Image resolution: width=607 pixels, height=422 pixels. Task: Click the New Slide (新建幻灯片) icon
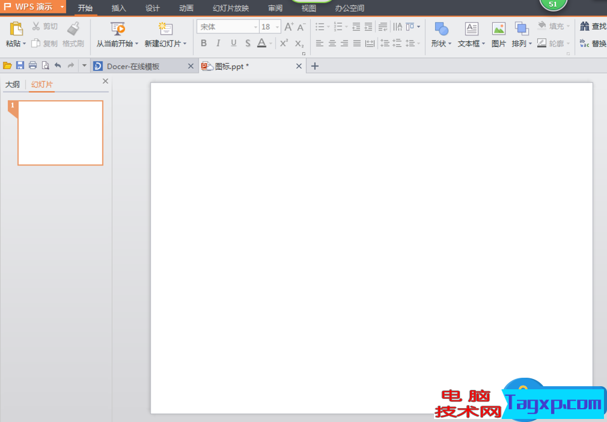click(x=165, y=28)
